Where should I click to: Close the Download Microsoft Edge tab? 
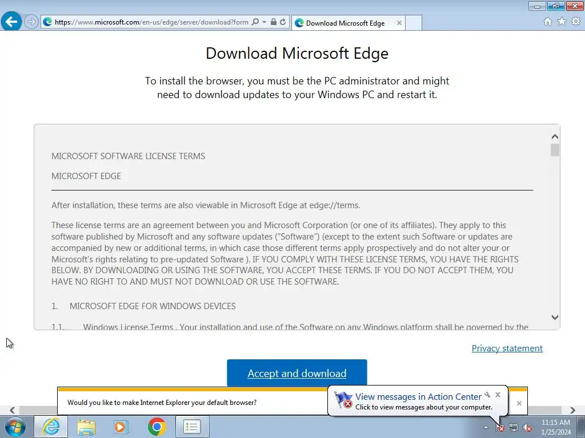(399, 23)
